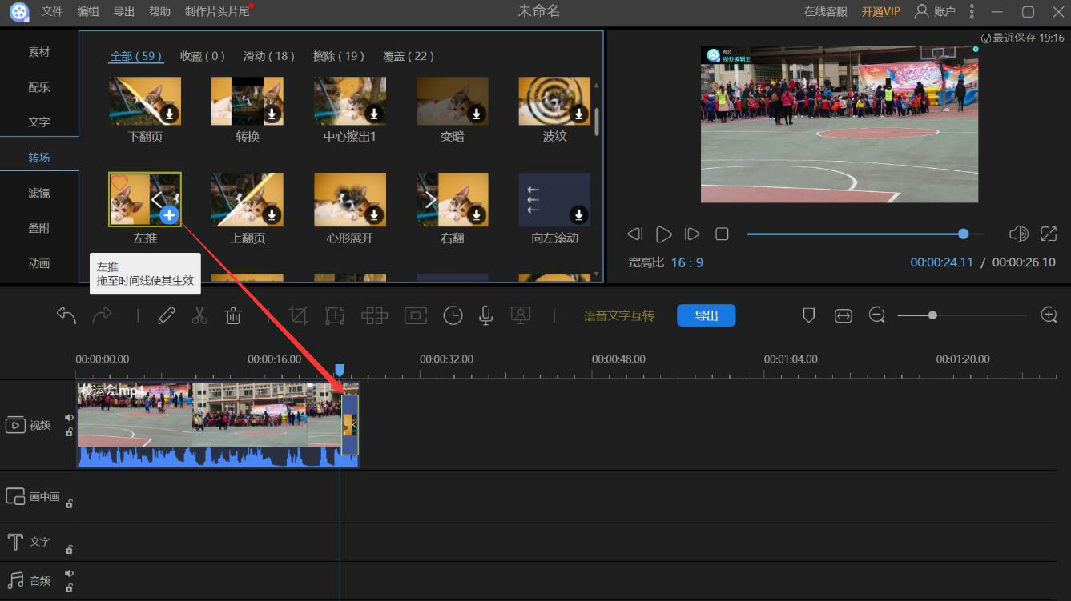Click the blue playhead marker on ruler

pyautogui.click(x=340, y=370)
